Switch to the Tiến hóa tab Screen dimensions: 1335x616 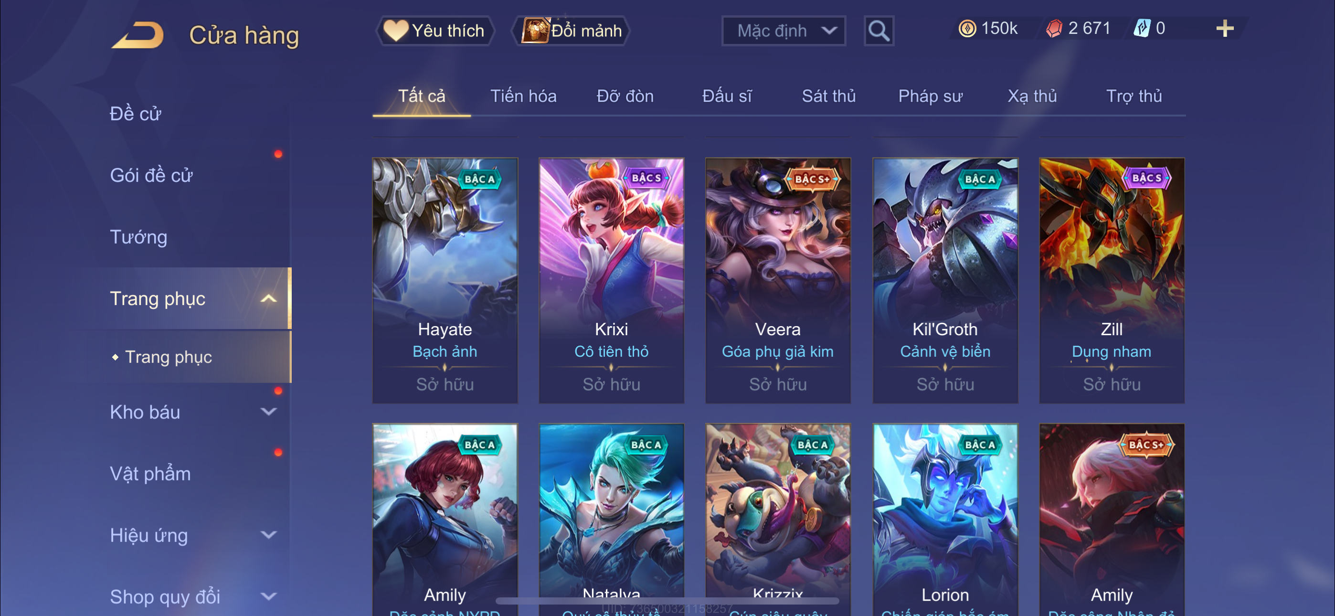[x=523, y=96]
